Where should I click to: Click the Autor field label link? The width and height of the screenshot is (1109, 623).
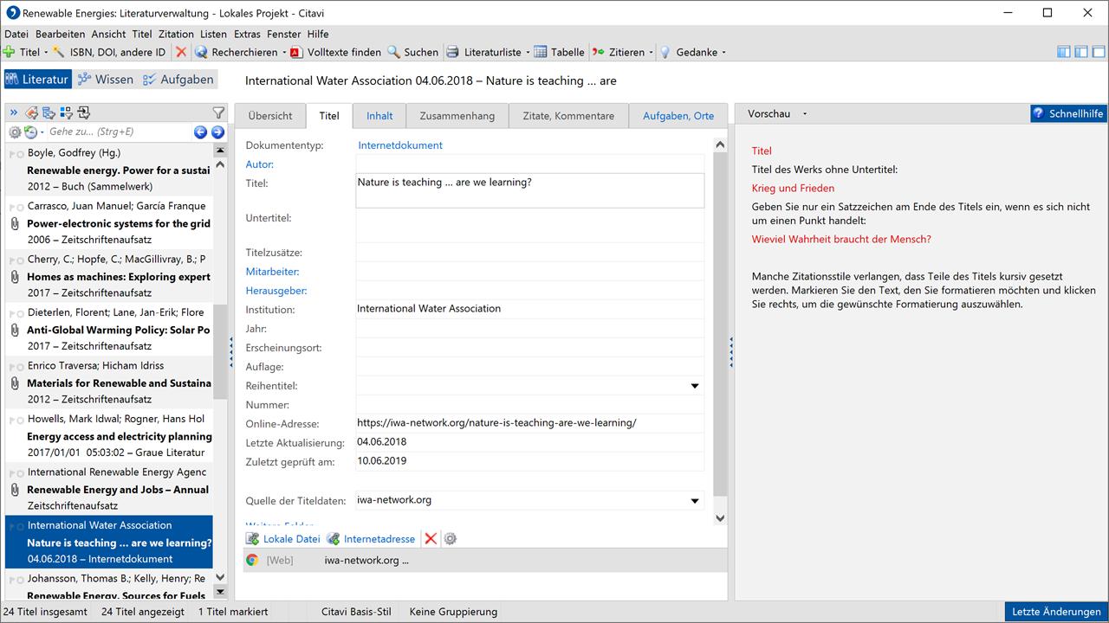click(x=260, y=164)
